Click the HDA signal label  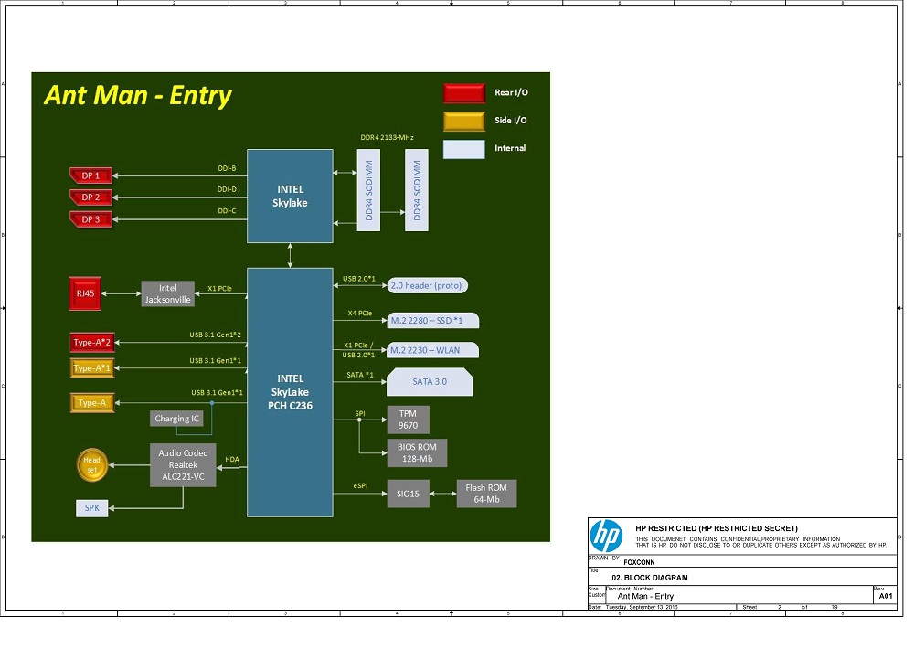(232, 460)
